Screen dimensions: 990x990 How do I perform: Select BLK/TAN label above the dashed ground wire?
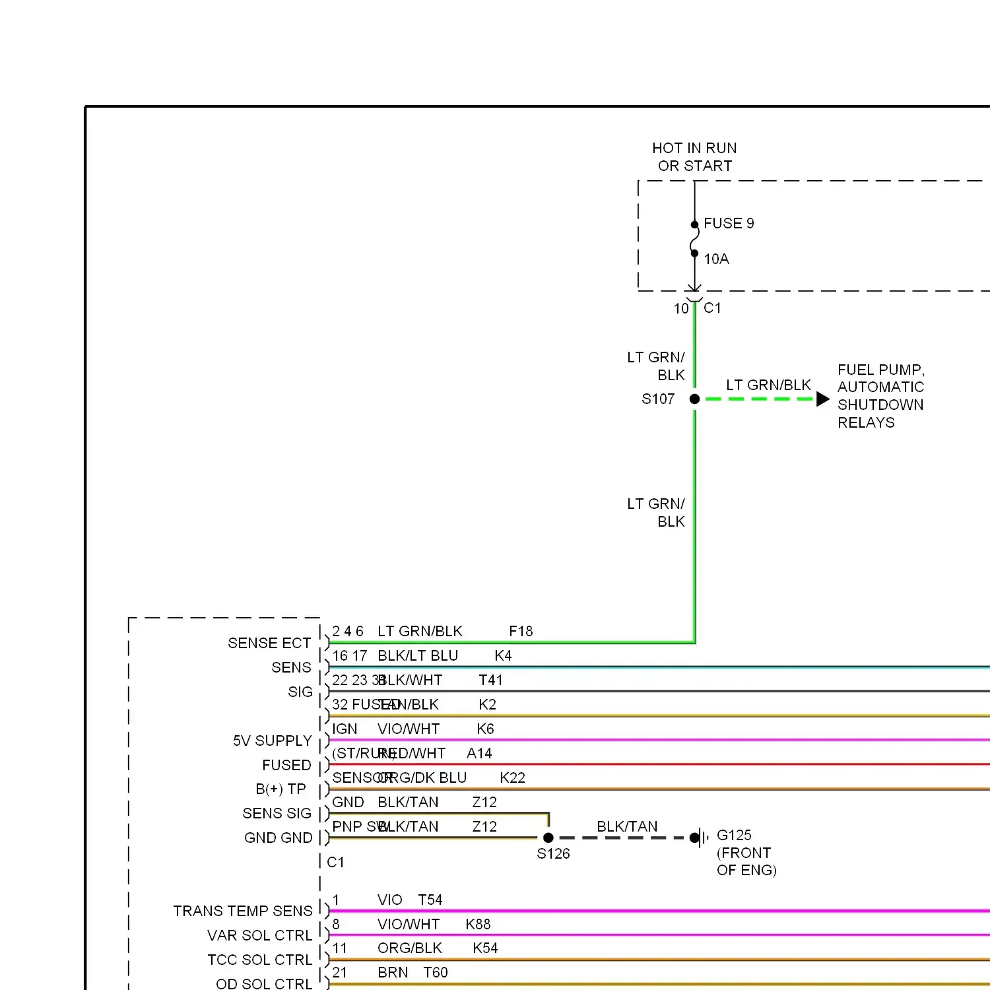(x=627, y=826)
